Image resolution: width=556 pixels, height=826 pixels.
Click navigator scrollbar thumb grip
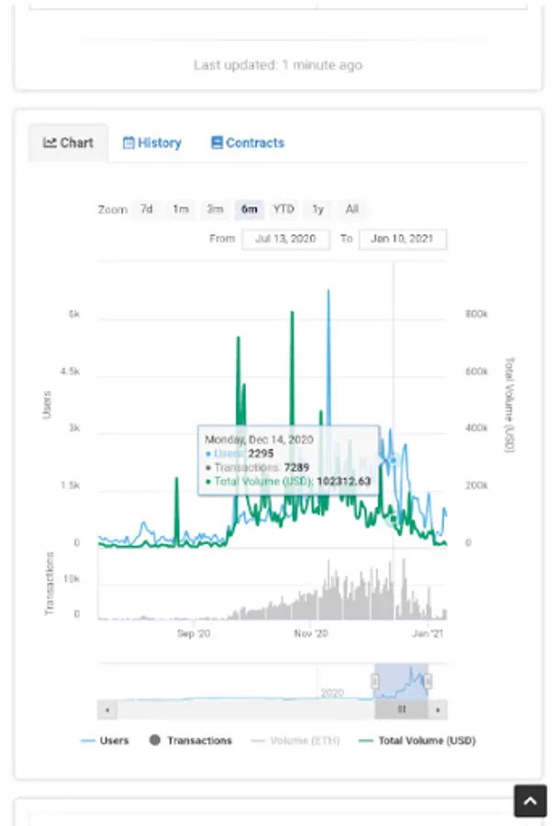pos(401,709)
